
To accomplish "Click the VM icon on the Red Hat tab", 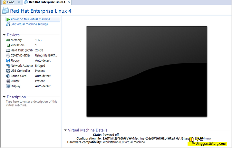I will (x=26, y=2).
